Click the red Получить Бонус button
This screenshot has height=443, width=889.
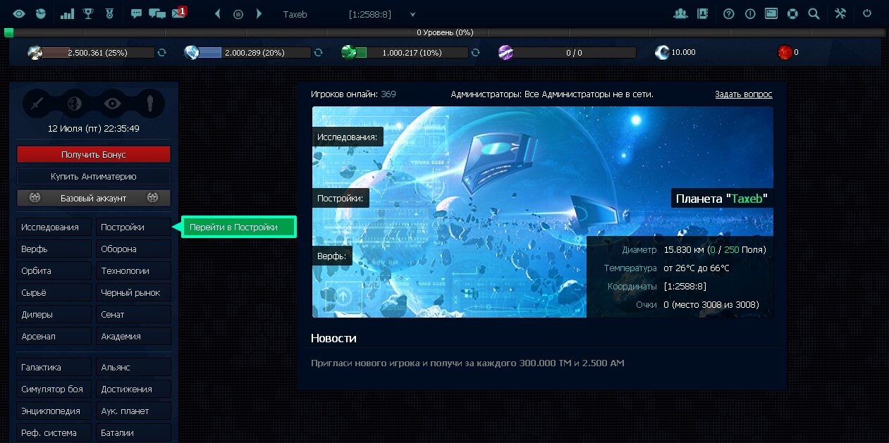(x=93, y=154)
